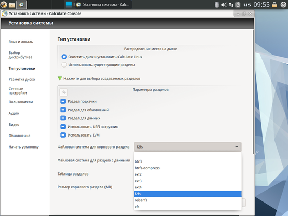Open the network connection arrows icon
288x216 pixels.
click(231, 5)
